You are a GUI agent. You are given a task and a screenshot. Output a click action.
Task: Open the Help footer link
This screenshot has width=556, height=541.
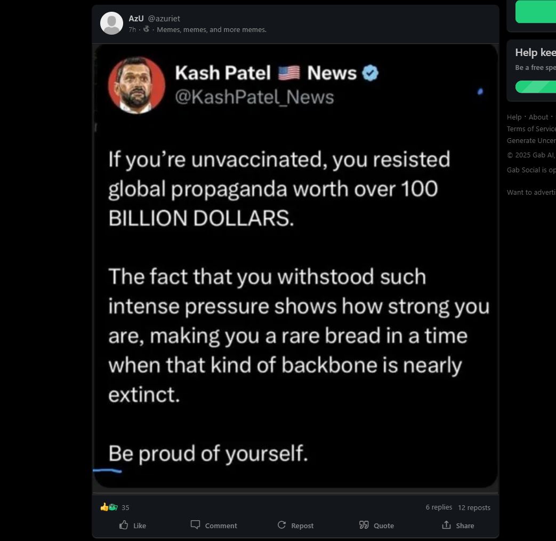coord(514,117)
